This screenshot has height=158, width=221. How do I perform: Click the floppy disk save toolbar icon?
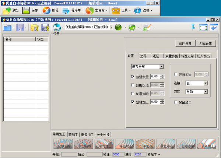[x=20, y=27]
